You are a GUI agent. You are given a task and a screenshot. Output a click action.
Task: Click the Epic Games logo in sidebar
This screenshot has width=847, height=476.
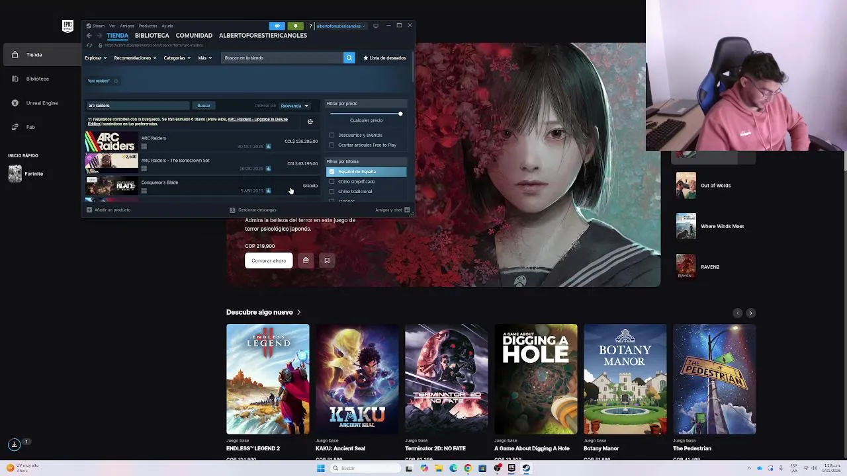[67, 26]
